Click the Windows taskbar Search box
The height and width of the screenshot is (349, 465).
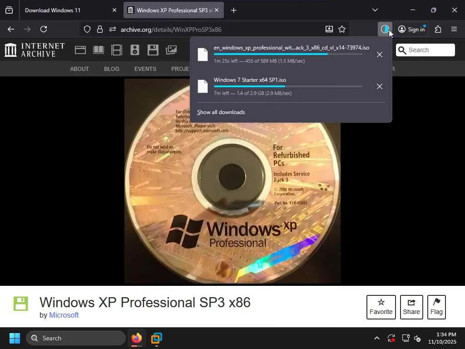click(76, 338)
